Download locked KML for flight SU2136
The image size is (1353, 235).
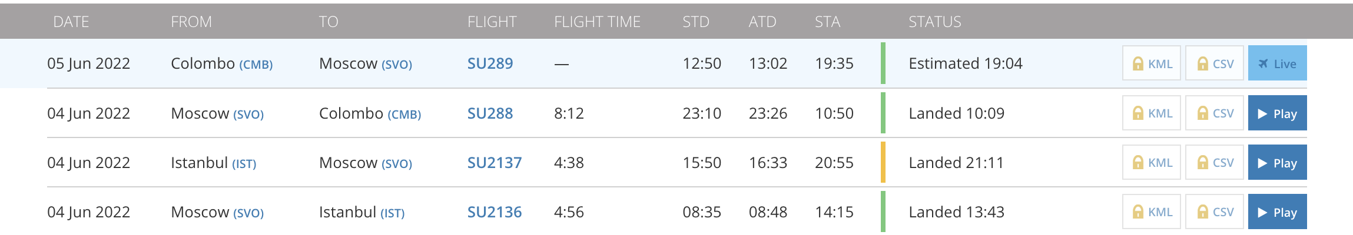click(1152, 212)
